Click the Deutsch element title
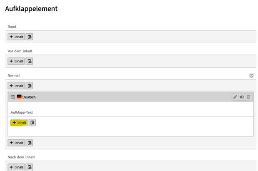Image resolution: width=258 pixels, height=171 pixels. (x=29, y=97)
